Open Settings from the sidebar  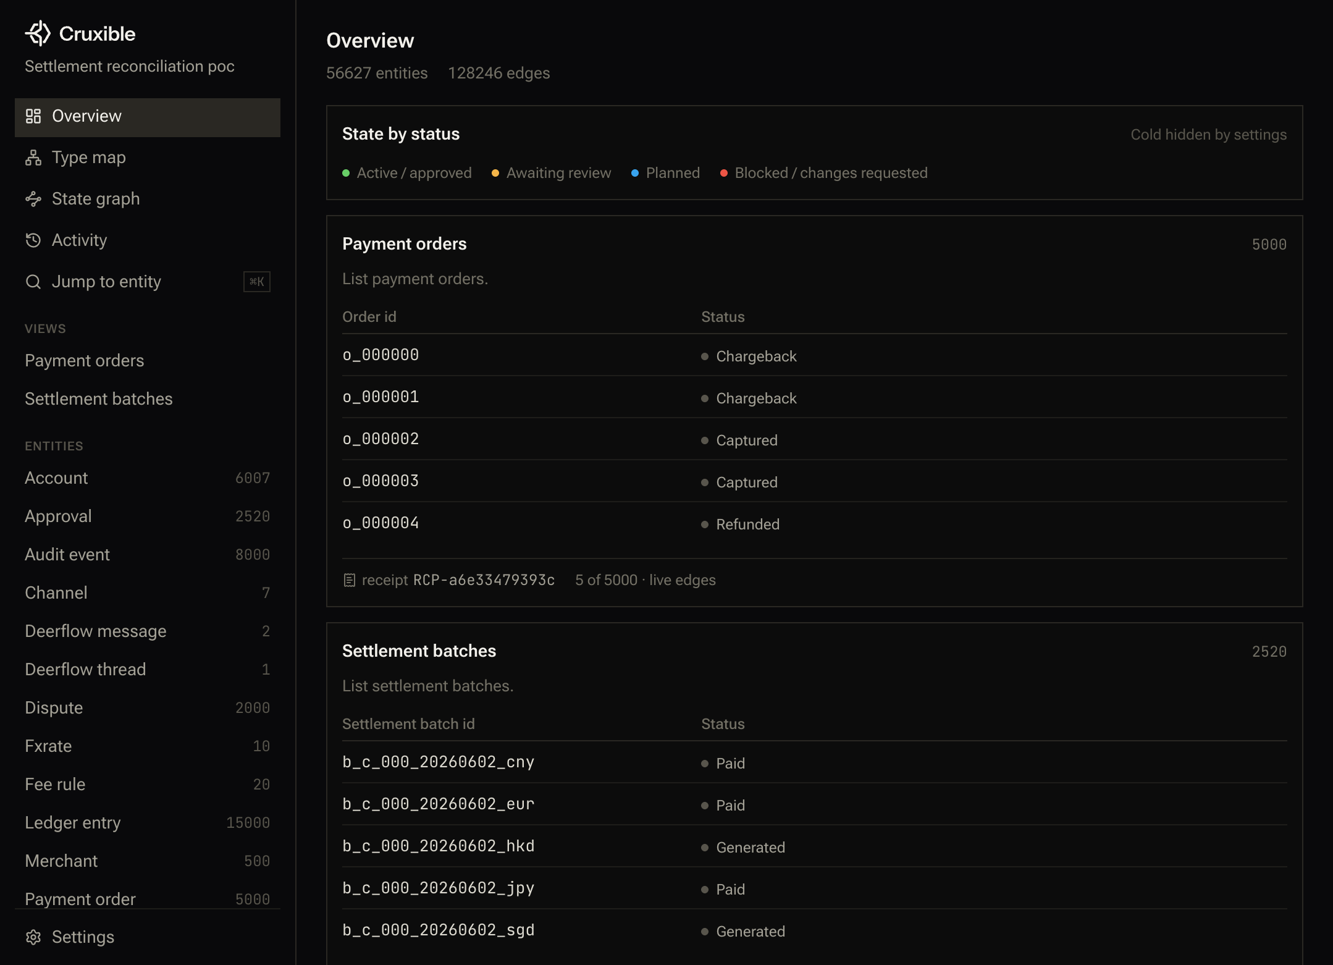tap(148, 937)
